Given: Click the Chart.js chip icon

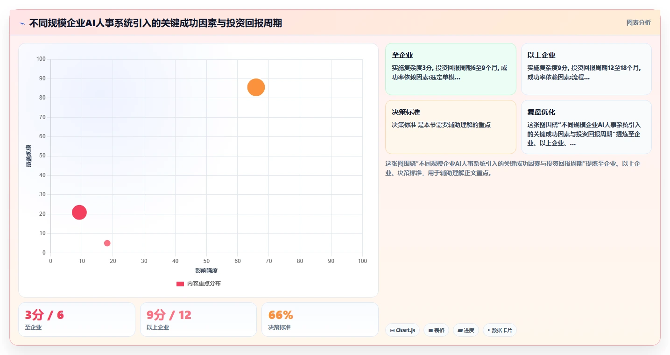Looking at the screenshot, I should tap(392, 330).
